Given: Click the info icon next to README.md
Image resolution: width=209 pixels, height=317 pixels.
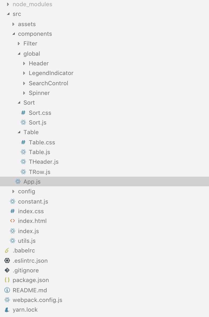Looking at the screenshot, I should tap(7, 290).
